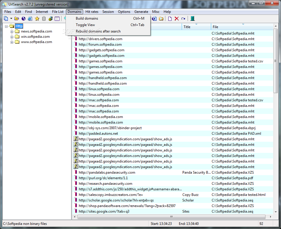
Task: Open the Internet menu
Action: click(x=42, y=12)
